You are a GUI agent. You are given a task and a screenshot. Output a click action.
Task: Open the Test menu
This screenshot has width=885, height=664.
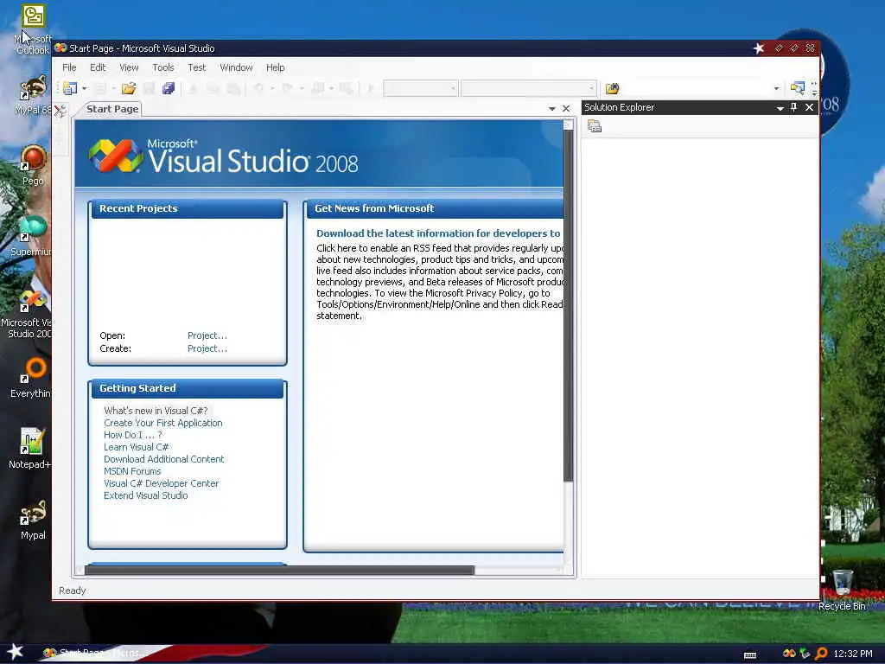click(196, 67)
